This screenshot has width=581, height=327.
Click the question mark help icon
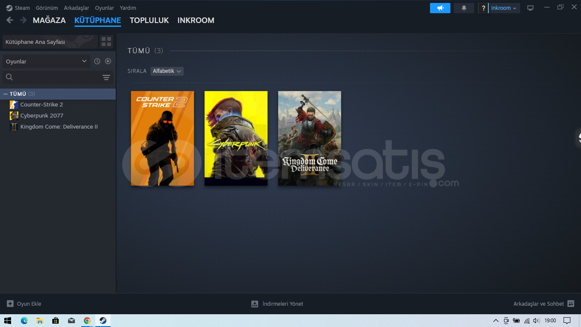pyautogui.click(x=483, y=8)
